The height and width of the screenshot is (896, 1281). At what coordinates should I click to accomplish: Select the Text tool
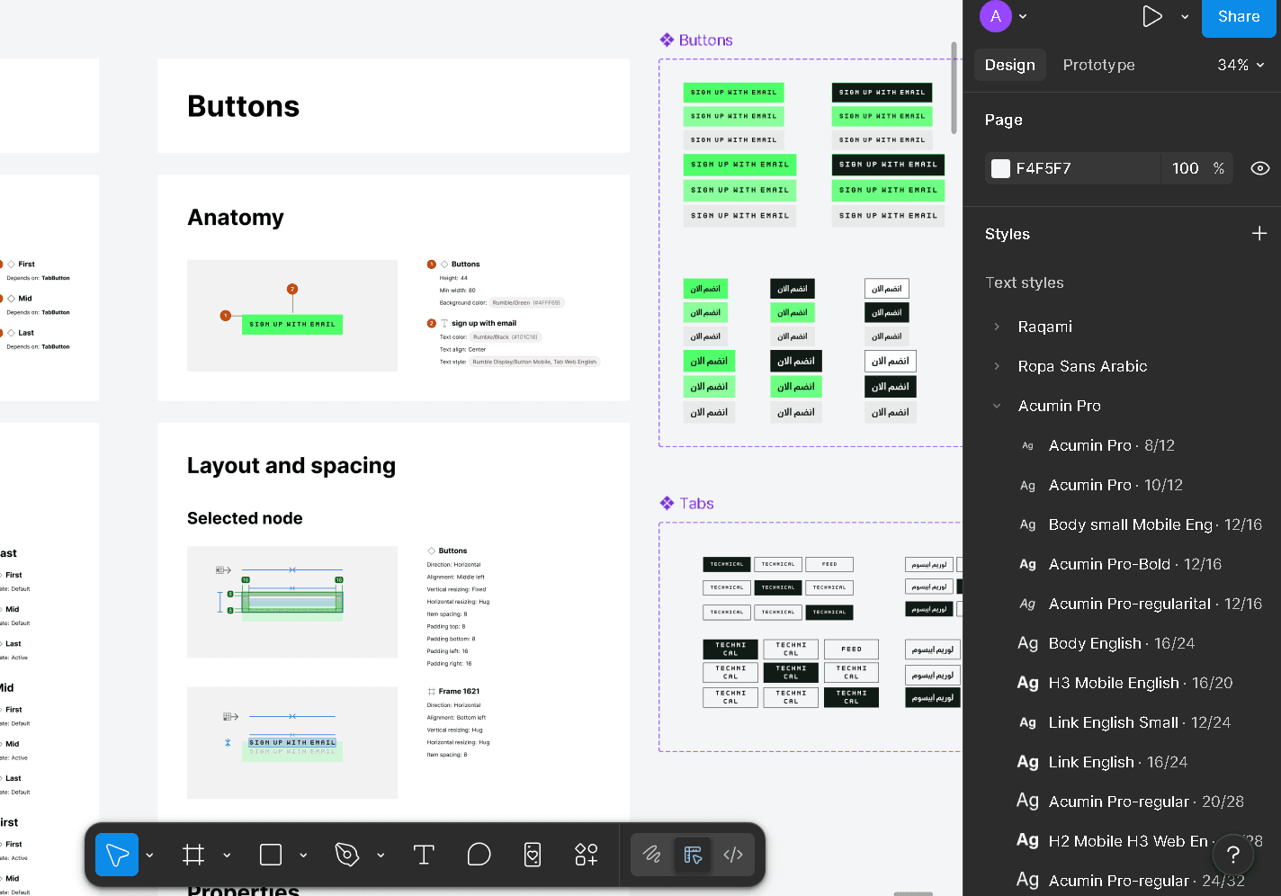tap(424, 855)
